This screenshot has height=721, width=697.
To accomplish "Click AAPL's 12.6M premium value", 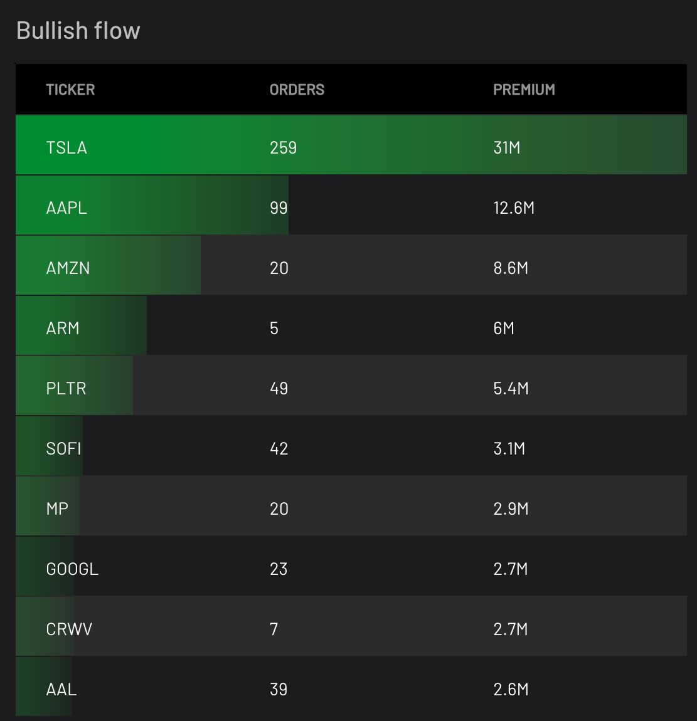I will coord(514,208).
